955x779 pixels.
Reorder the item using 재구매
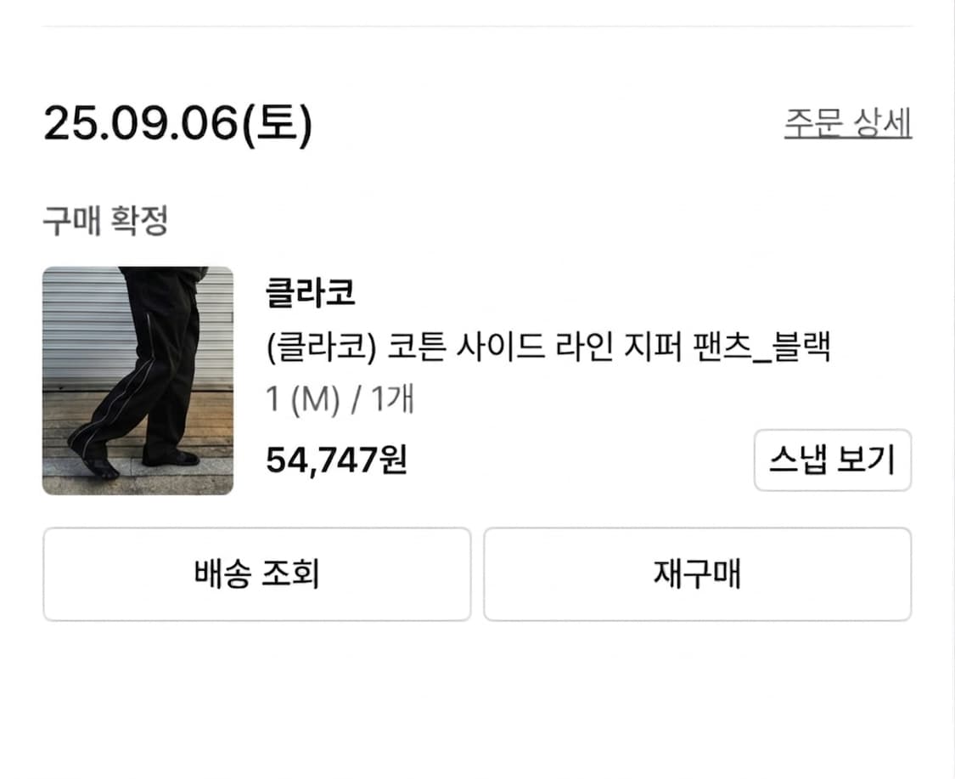(698, 573)
